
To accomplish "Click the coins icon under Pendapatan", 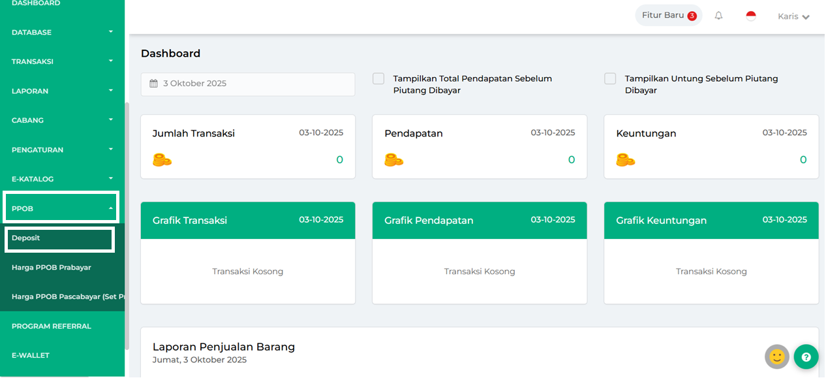I will 393,160.
